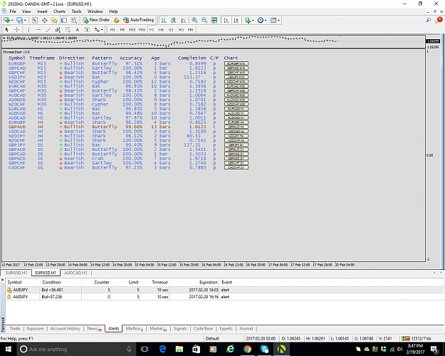Switch to M5 timeframe
This screenshot has width=445, height=356.
(x=122, y=29)
